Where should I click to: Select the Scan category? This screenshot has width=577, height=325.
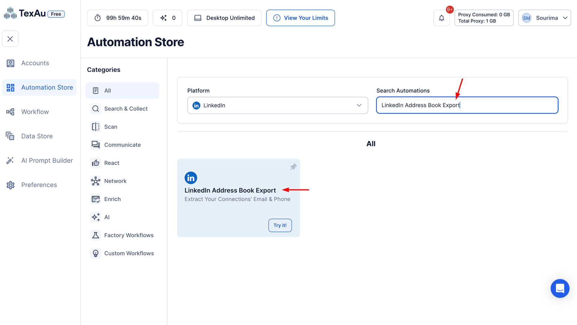pos(122,127)
